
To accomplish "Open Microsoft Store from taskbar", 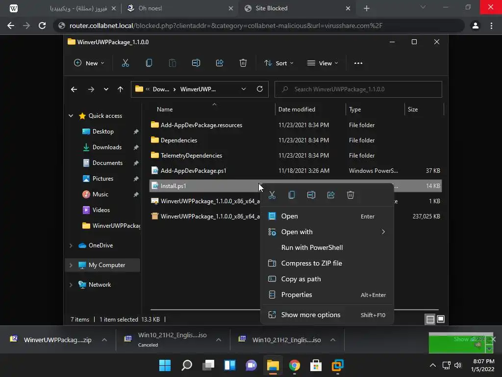I will pyautogui.click(x=316, y=365).
